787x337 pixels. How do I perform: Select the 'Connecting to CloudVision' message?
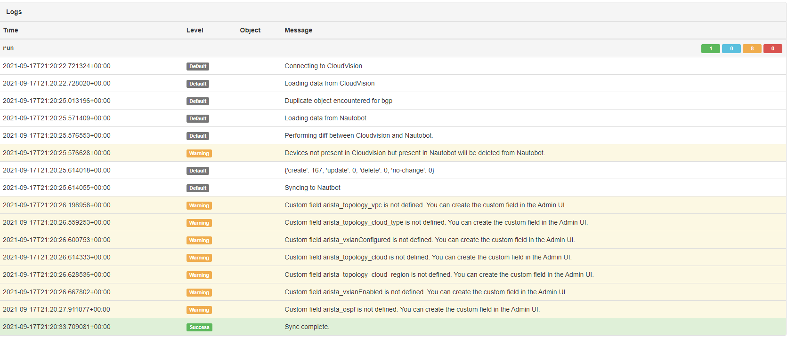click(324, 66)
